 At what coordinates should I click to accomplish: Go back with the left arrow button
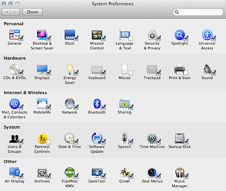pos(7,12)
